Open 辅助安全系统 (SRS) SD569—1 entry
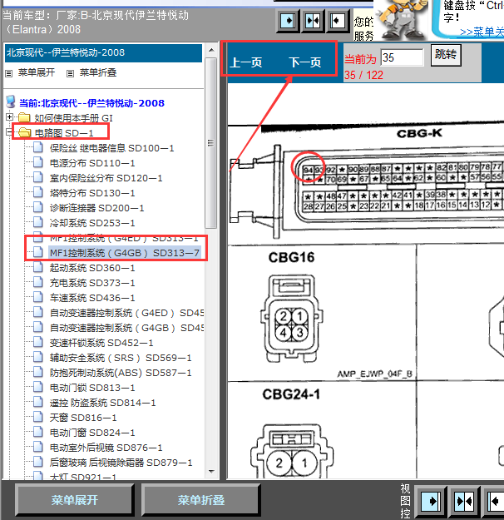This screenshot has height=520, width=504. click(x=121, y=358)
